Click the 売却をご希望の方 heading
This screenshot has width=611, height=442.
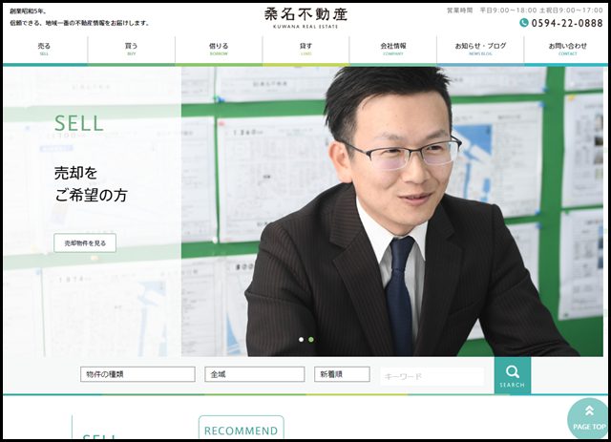tap(91, 184)
